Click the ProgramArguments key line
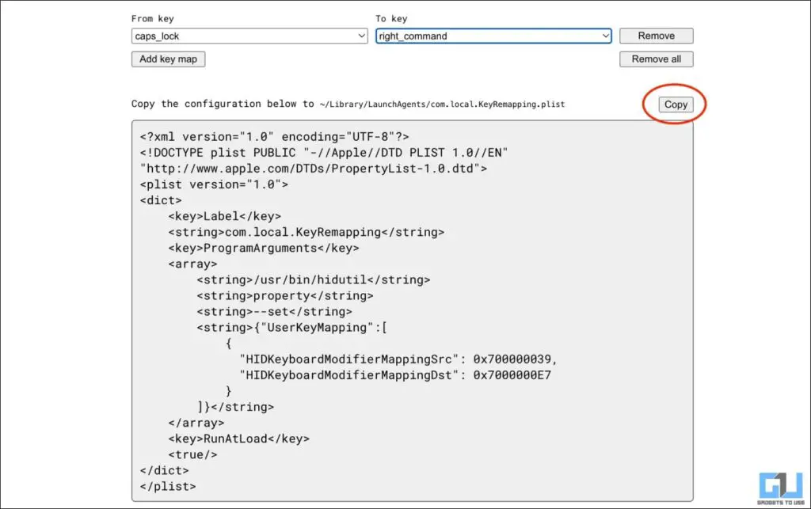This screenshot has width=811, height=509. point(263,248)
